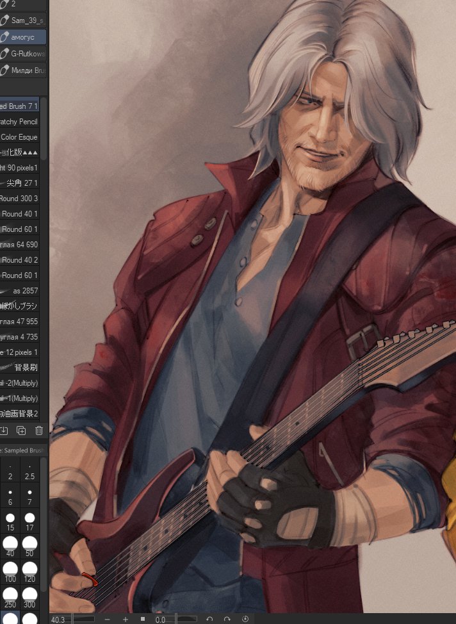456x624 pixels.
Task: Set brush size preset to 120
Action: (30, 572)
